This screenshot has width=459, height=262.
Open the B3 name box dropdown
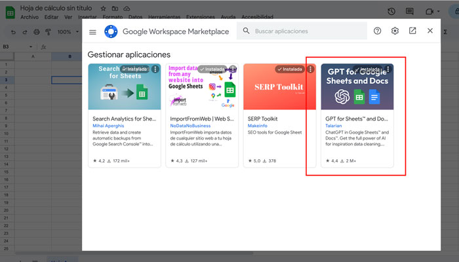(31, 47)
